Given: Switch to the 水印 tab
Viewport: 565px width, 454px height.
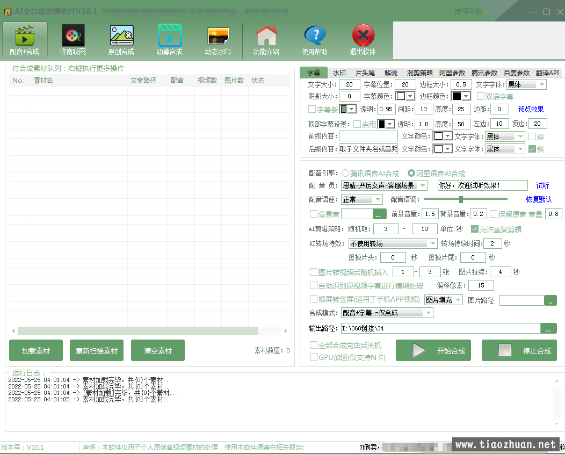Looking at the screenshot, I should point(339,73).
